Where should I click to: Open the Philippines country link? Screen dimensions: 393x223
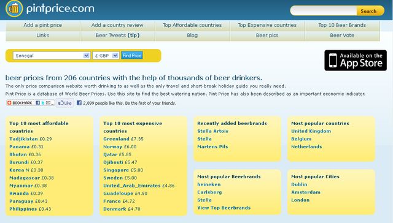point(23,209)
